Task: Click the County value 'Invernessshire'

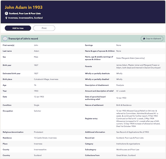Action: pyautogui.click(x=40, y=149)
